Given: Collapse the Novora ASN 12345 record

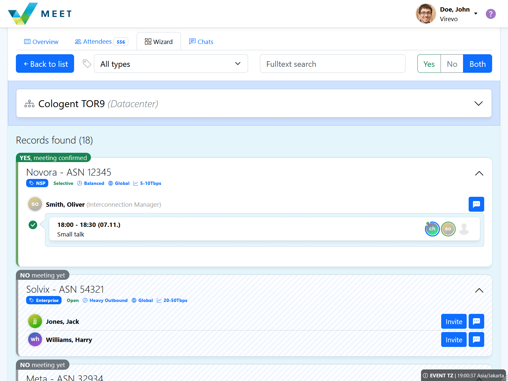Looking at the screenshot, I should (x=479, y=173).
